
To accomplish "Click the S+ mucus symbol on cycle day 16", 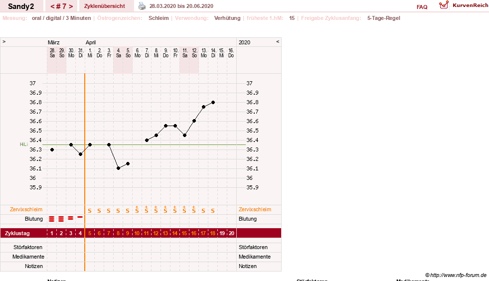I will coord(194,210).
